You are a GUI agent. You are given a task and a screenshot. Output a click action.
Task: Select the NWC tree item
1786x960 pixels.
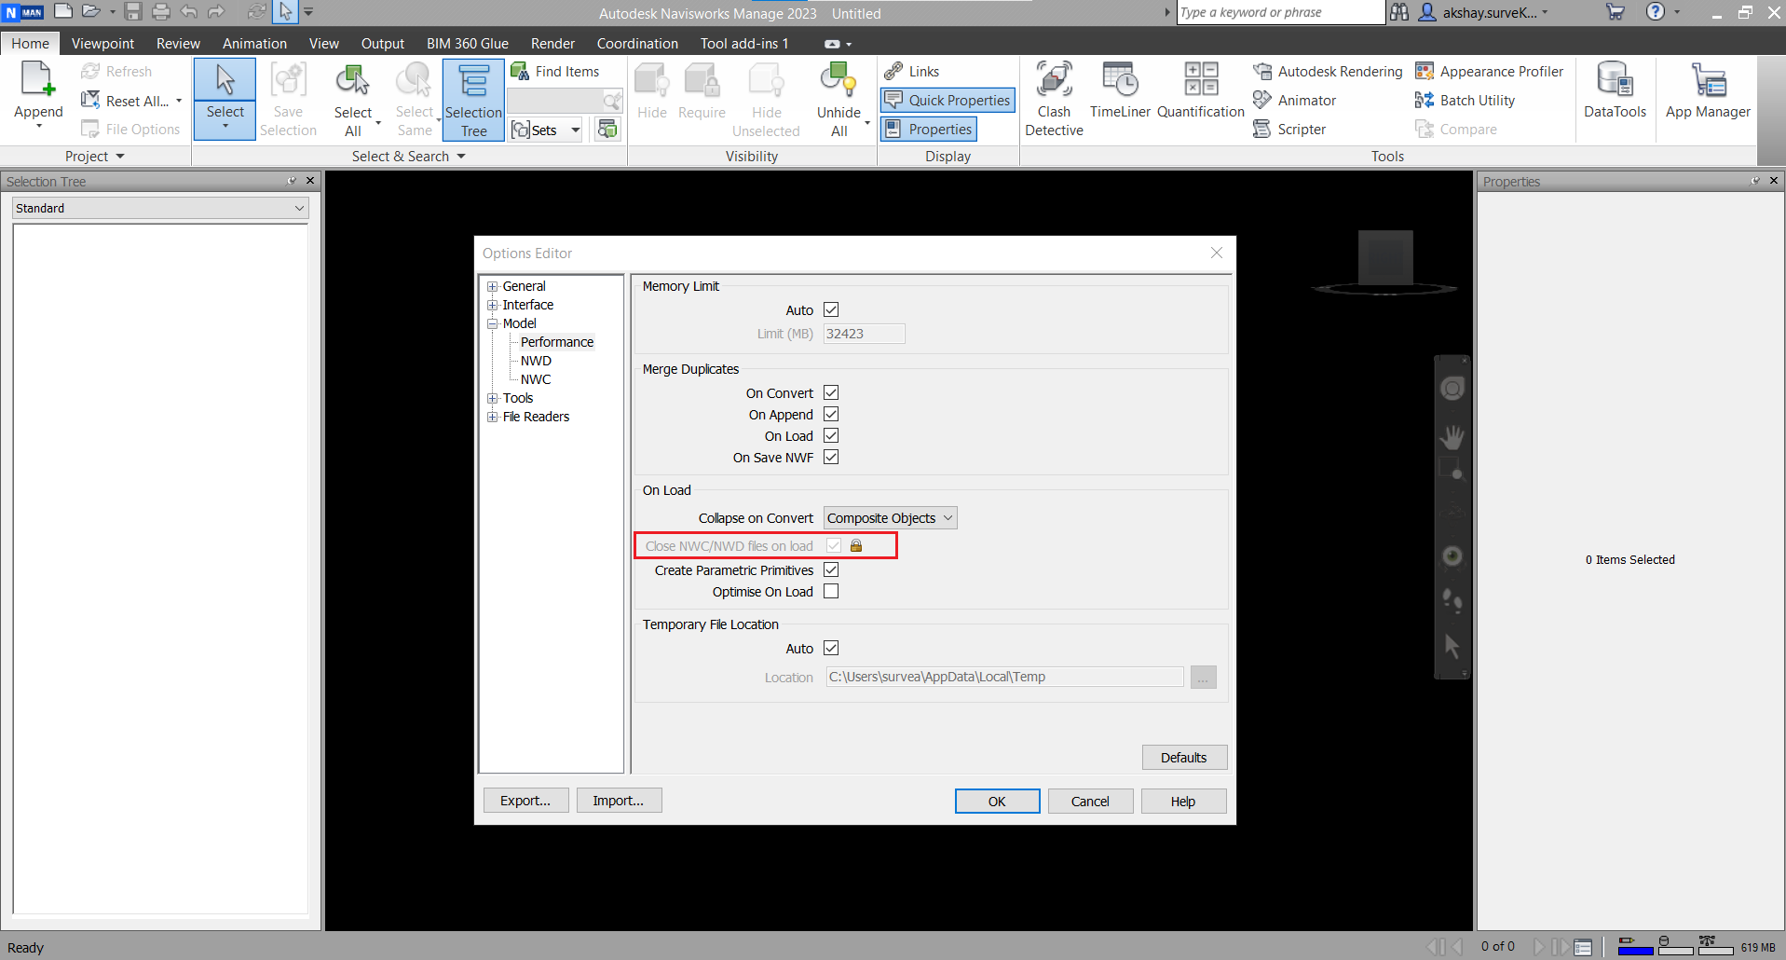point(536,379)
